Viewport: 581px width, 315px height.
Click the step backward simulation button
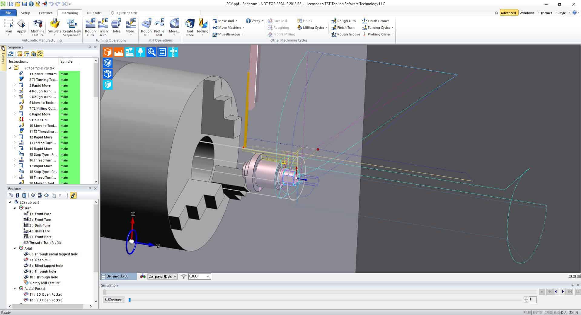pyautogui.click(x=556, y=292)
